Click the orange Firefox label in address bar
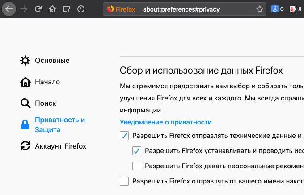The height and width of the screenshot is (195, 304). click(x=125, y=9)
